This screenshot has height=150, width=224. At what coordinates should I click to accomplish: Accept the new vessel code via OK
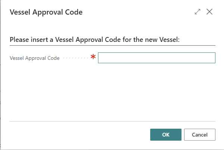166,135
